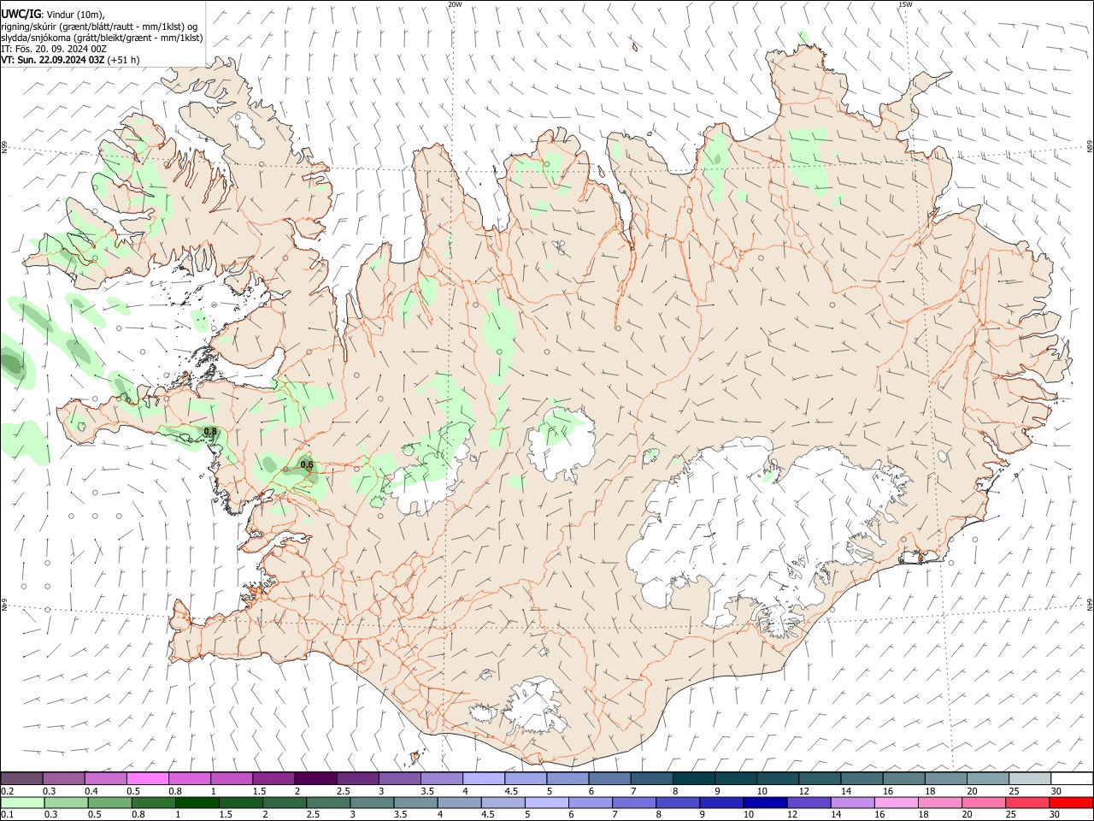This screenshot has height=821, width=1094.
Task: Pick upper legend swatch between 7 and 8
Action: click(650, 778)
